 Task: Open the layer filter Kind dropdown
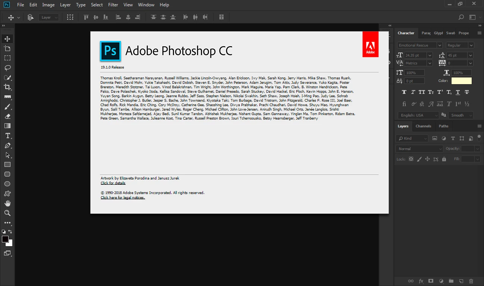[x=412, y=138]
